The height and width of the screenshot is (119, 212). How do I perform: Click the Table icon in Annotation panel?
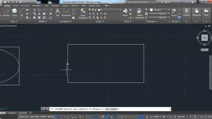coord(73,18)
